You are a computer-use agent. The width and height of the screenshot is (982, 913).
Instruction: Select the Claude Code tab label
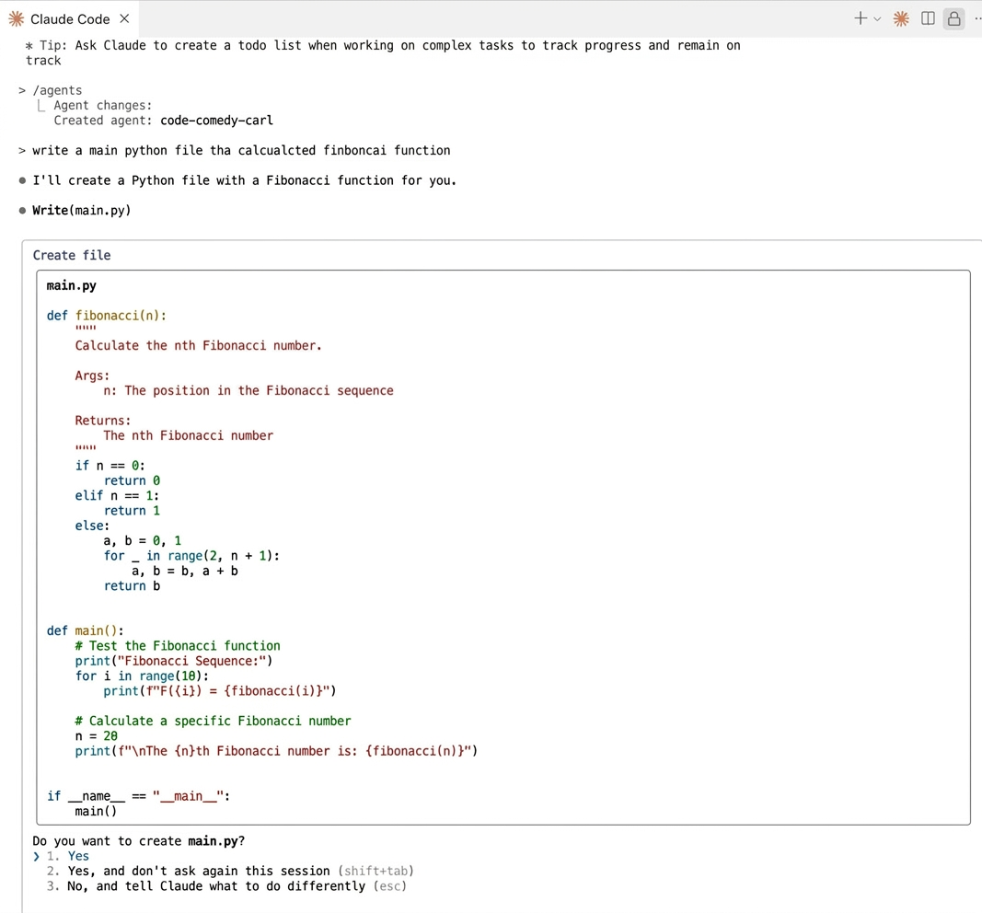coord(70,19)
